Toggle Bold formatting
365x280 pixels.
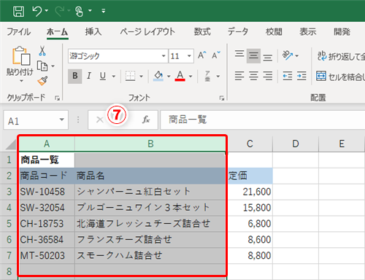[x=75, y=76]
